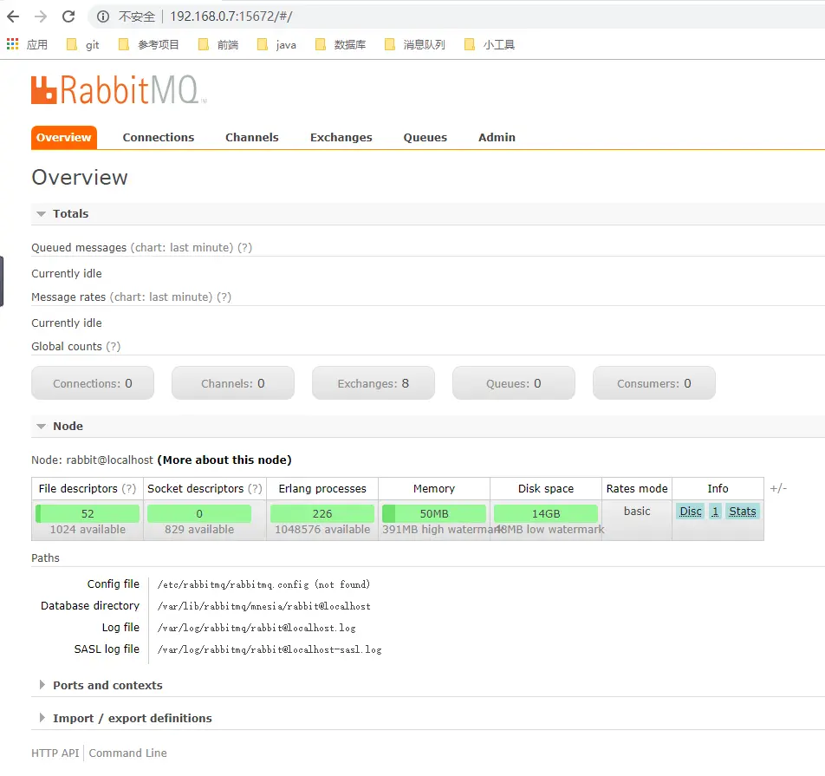Image resolution: width=825 pixels, height=776 pixels.
Task: Switch to the Overview tab
Action: tap(63, 137)
